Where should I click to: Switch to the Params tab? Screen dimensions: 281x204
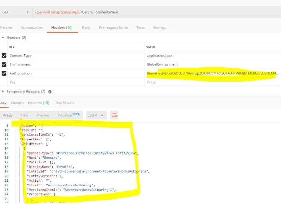pyautogui.click(x=6, y=28)
